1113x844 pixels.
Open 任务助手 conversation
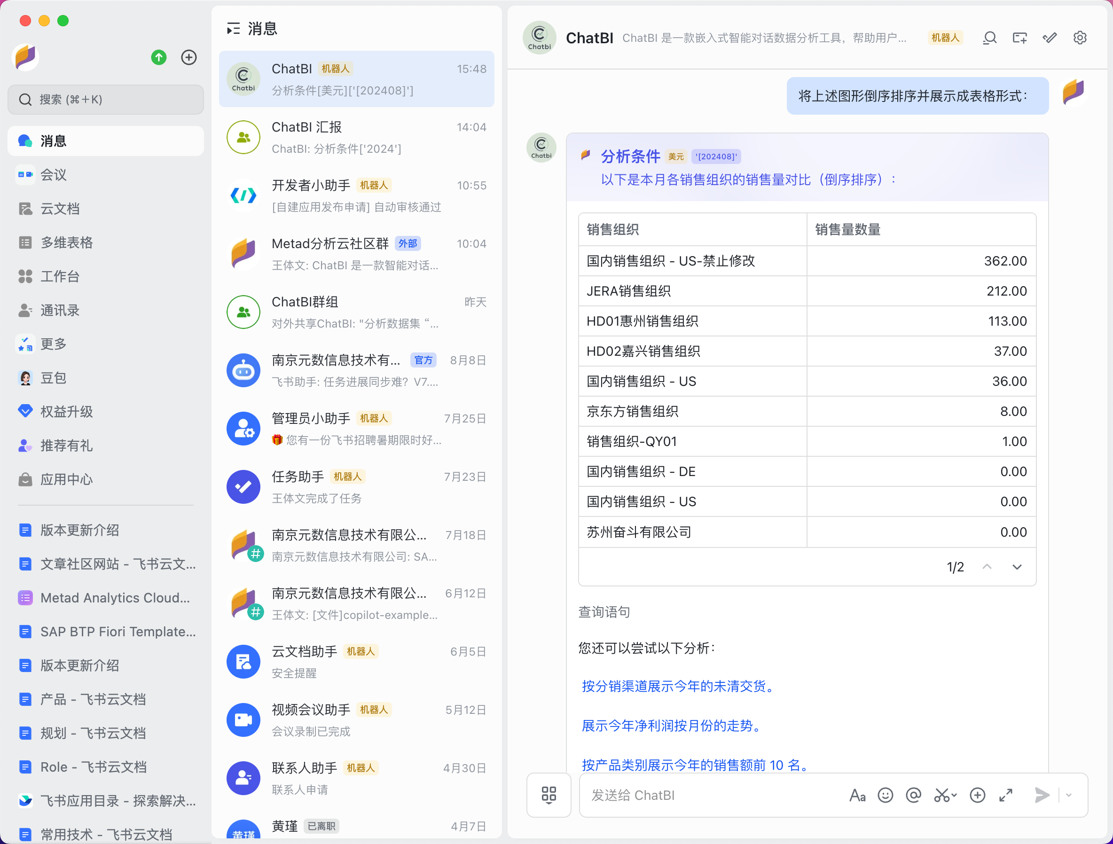(x=356, y=487)
